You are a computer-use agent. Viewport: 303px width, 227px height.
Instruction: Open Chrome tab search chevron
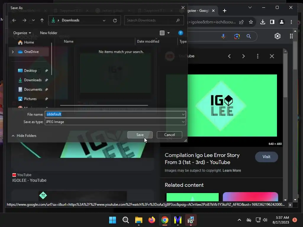250,7
